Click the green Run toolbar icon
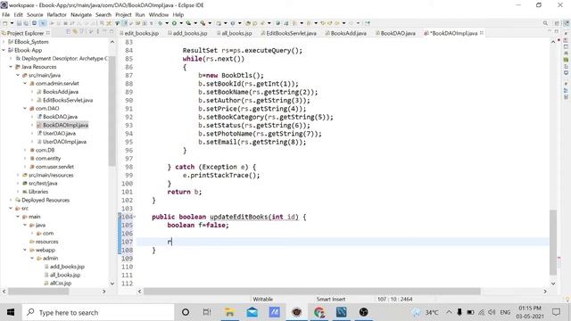Image resolution: width=571 pixels, height=321 pixels. 174,23
